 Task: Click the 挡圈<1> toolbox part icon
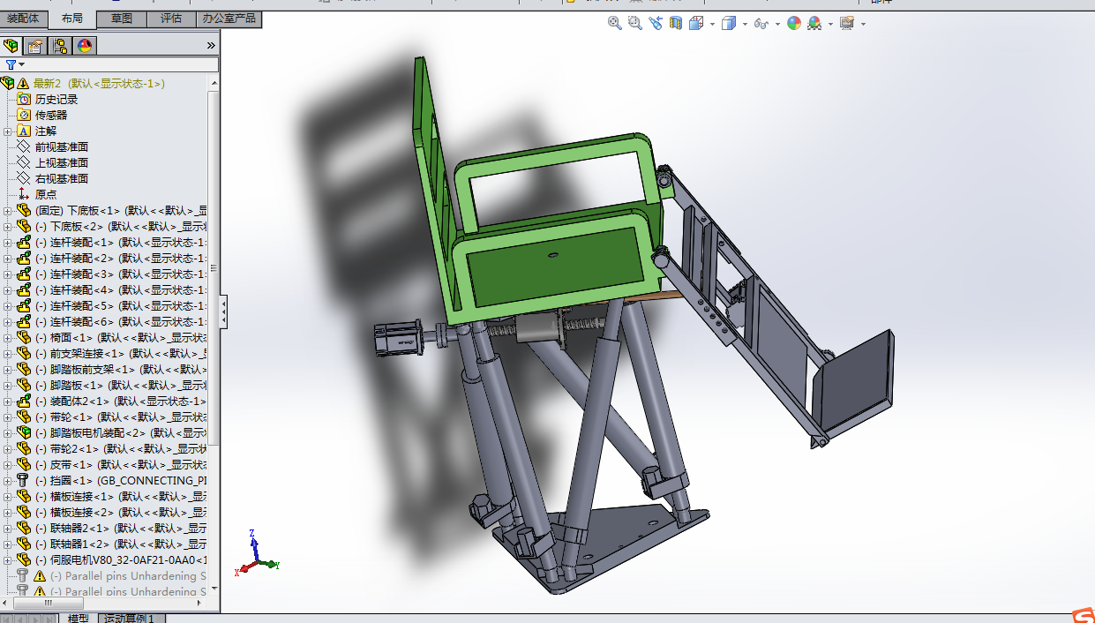point(24,481)
